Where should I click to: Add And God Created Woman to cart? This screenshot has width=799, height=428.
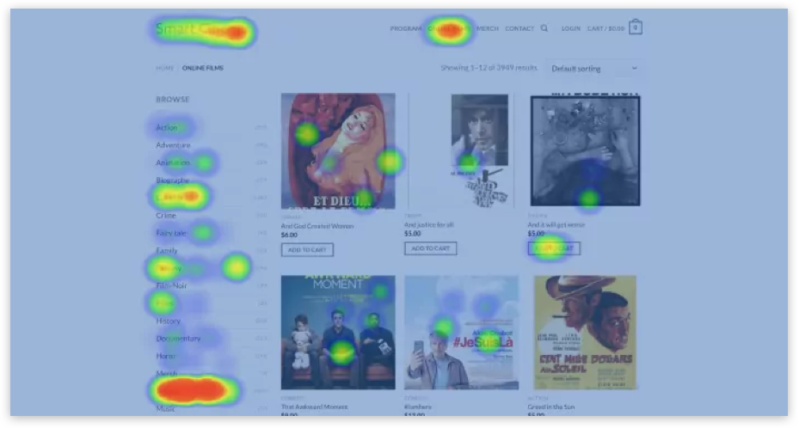click(307, 250)
